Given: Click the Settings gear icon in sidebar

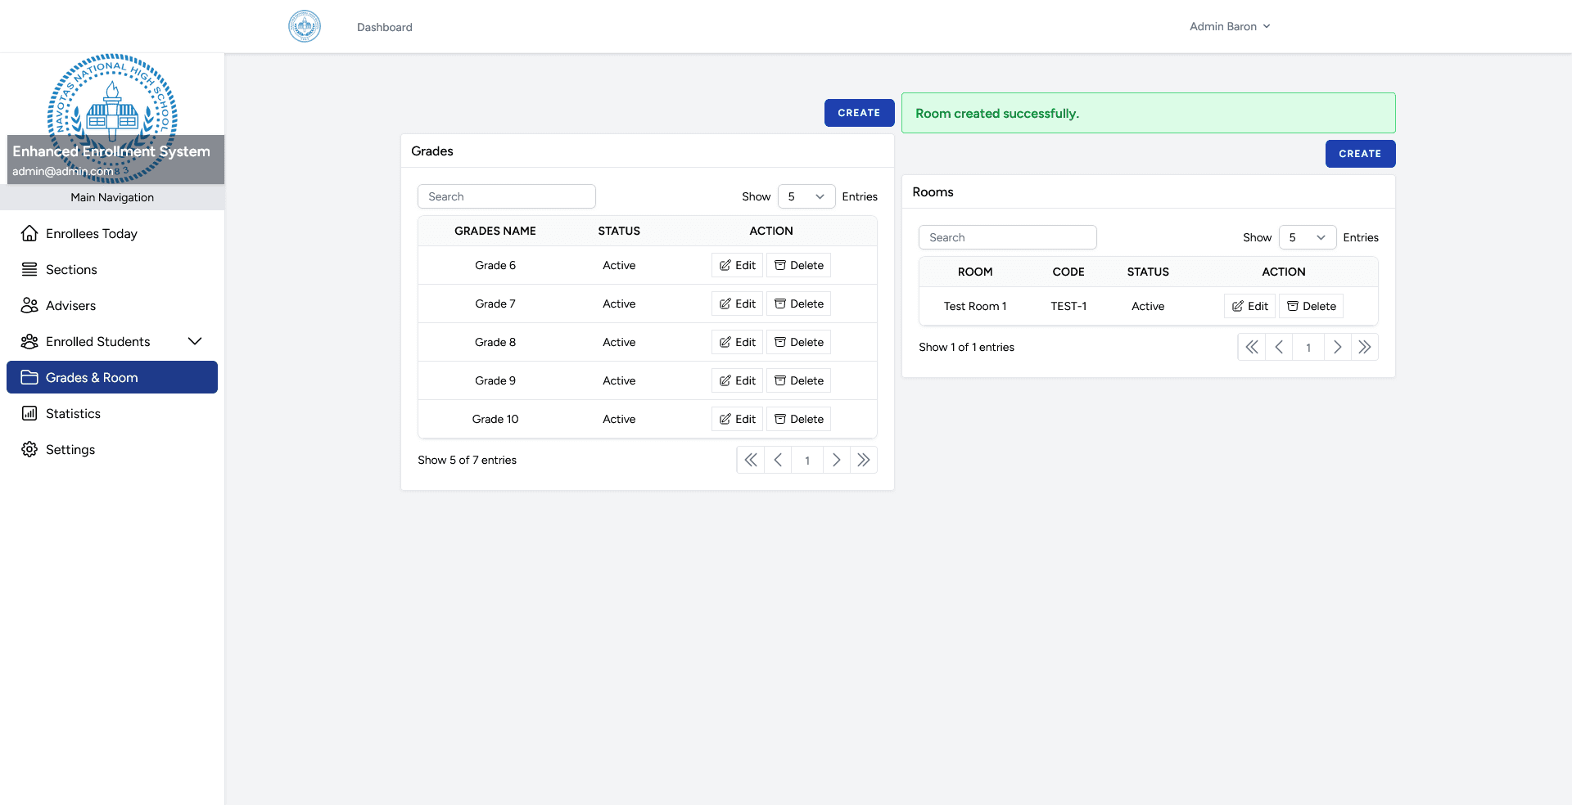Looking at the screenshot, I should 29,449.
